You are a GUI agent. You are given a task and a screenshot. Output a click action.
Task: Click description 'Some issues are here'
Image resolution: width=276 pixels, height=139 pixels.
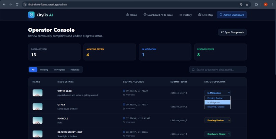click(x=67, y=109)
